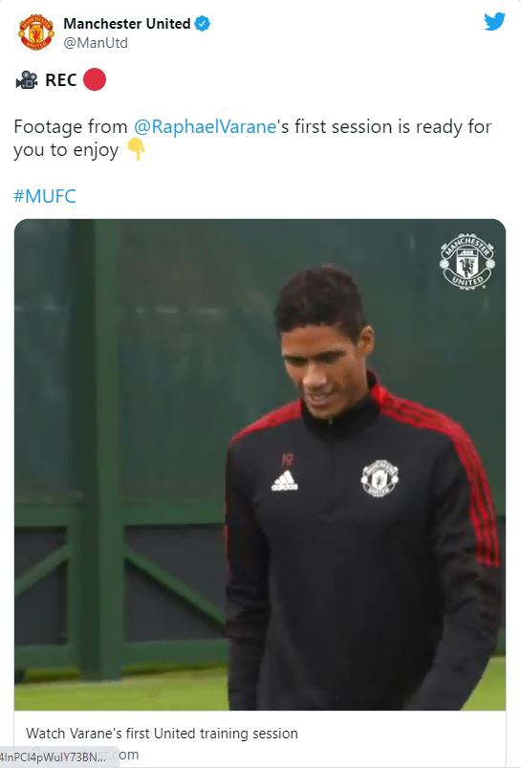Follow the #MUFC hashtag
The width and height of the screenshot is (521, 768).
[45, 196]
